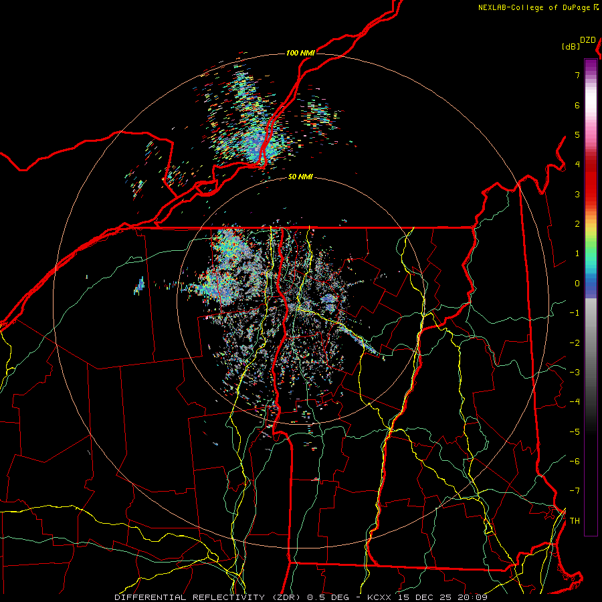Image resolution: width=602 pixels, height=602 pixels.
Task: Pick the -6 legend tick label
Action: (575, 461)
